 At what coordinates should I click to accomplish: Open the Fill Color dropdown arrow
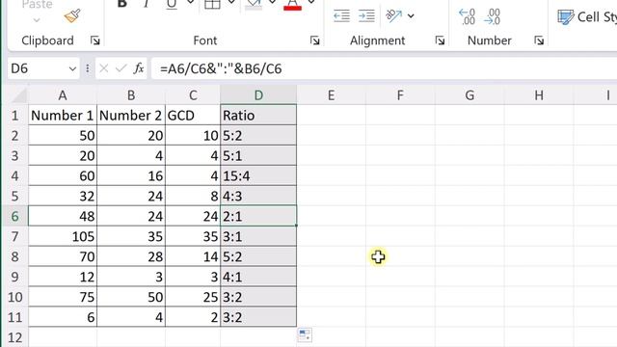272,3
